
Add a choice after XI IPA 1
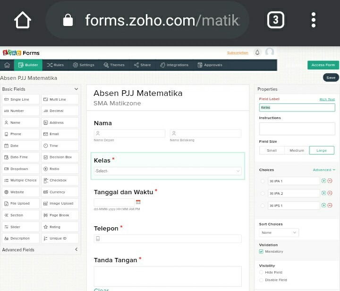[x=323, y=181]
